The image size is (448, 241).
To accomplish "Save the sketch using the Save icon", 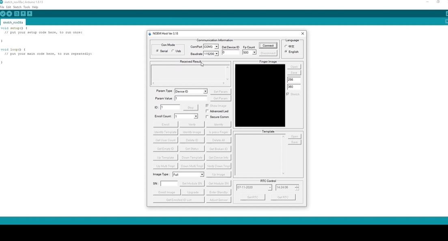I will pos(29,13).
